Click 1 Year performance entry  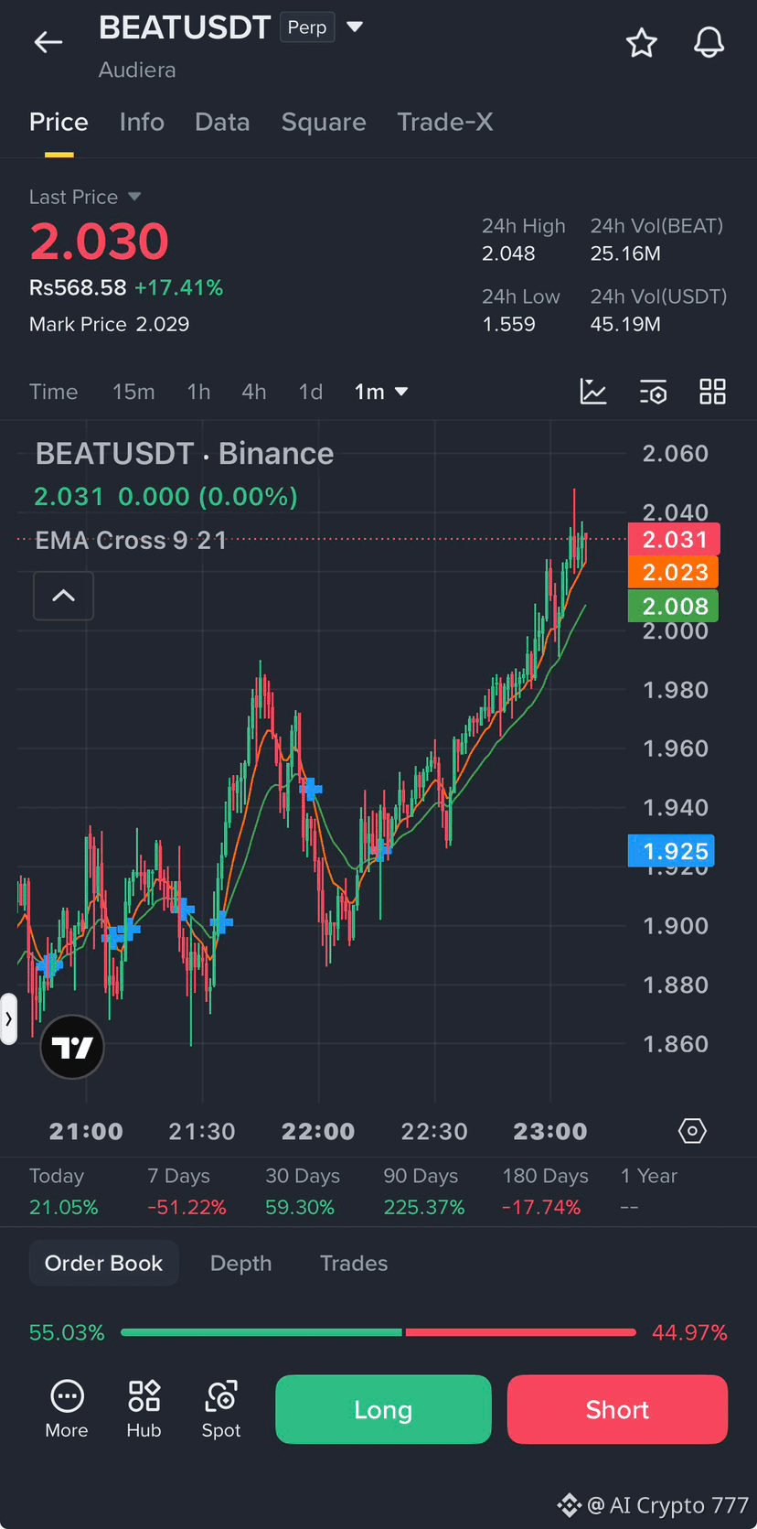pyautogui.click(x=648, y=1191)
